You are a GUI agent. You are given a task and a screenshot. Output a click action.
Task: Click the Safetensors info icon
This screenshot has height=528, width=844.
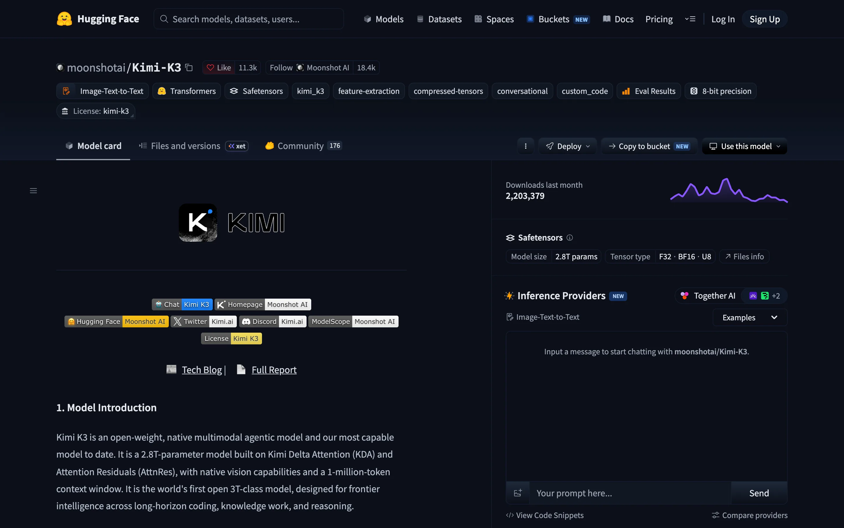pos(569,238)
